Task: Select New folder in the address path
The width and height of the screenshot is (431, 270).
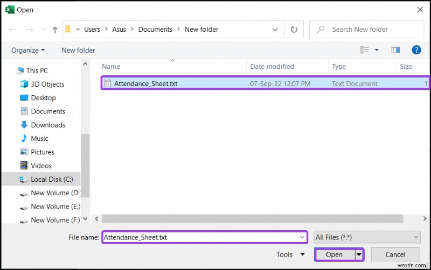Action: [201, 30]
